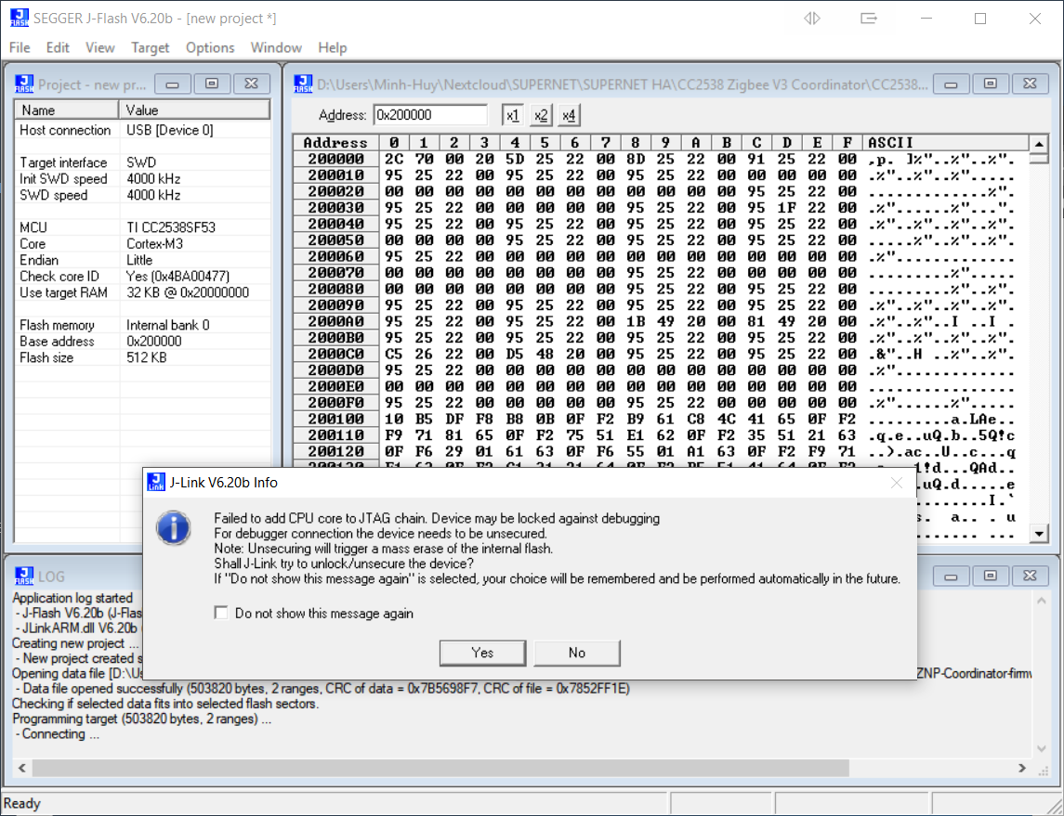
Task: Click Yes to unlock the device
Action: click(482, 653)
